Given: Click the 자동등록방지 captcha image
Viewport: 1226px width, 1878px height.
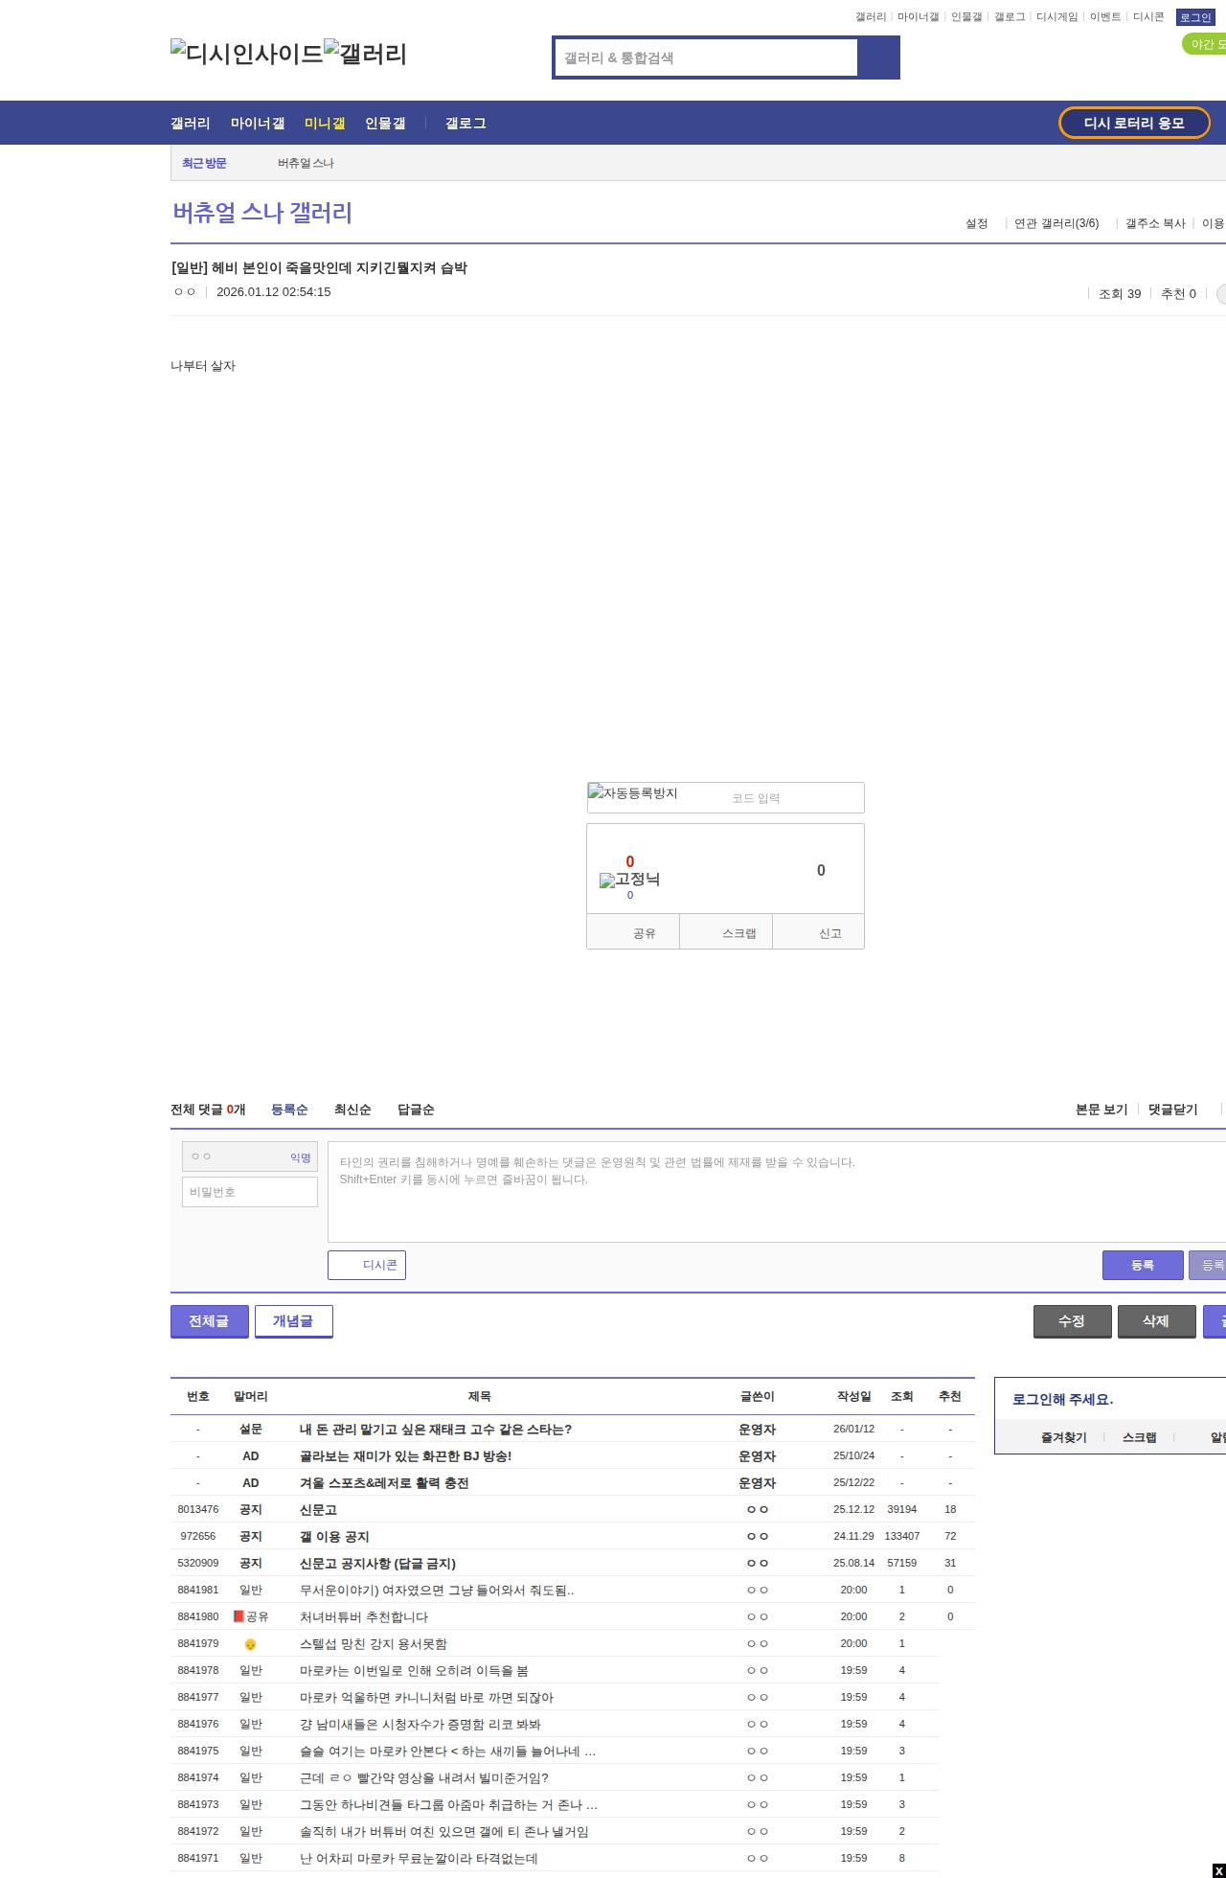Looking at the screenshot, I should pyautogui.click(x=633, y=793).
